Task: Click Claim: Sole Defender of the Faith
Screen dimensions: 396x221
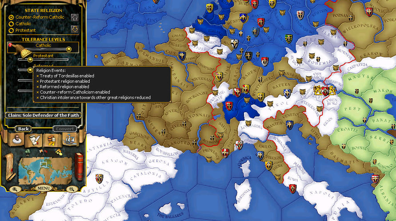Action: coord(44,115)
